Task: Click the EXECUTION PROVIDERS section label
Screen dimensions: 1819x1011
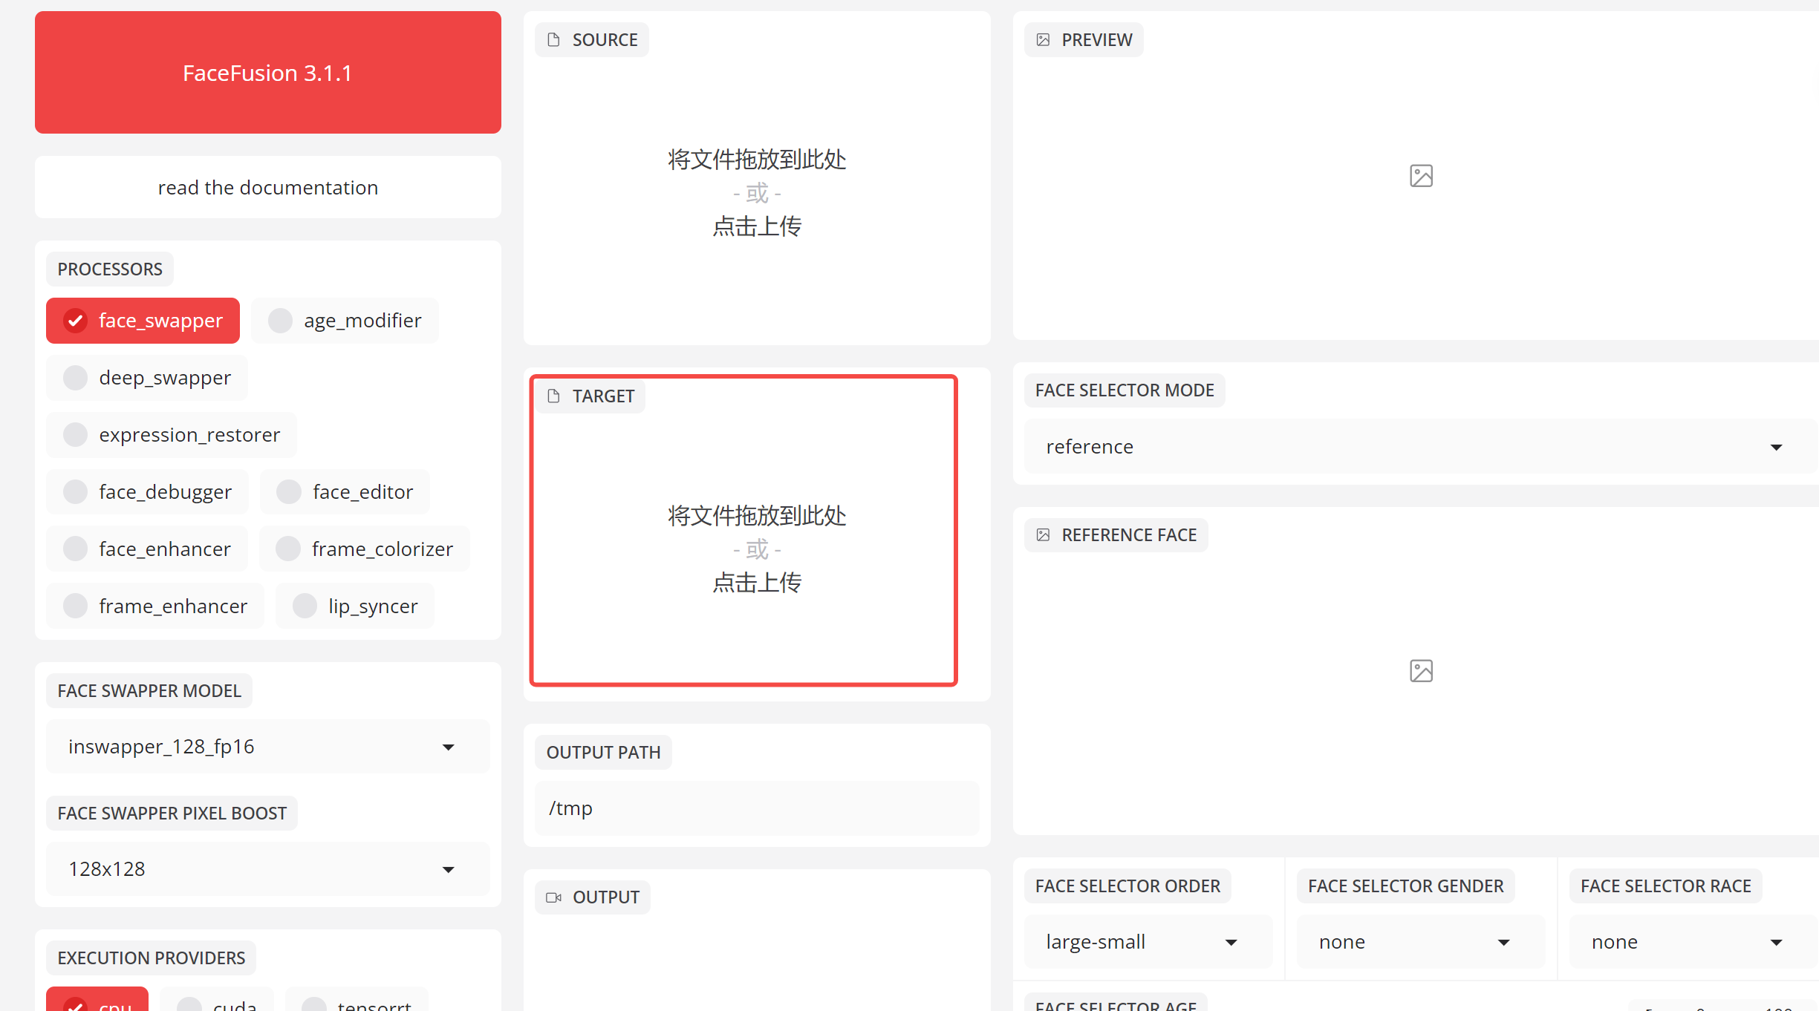Action: coord(152,958)
